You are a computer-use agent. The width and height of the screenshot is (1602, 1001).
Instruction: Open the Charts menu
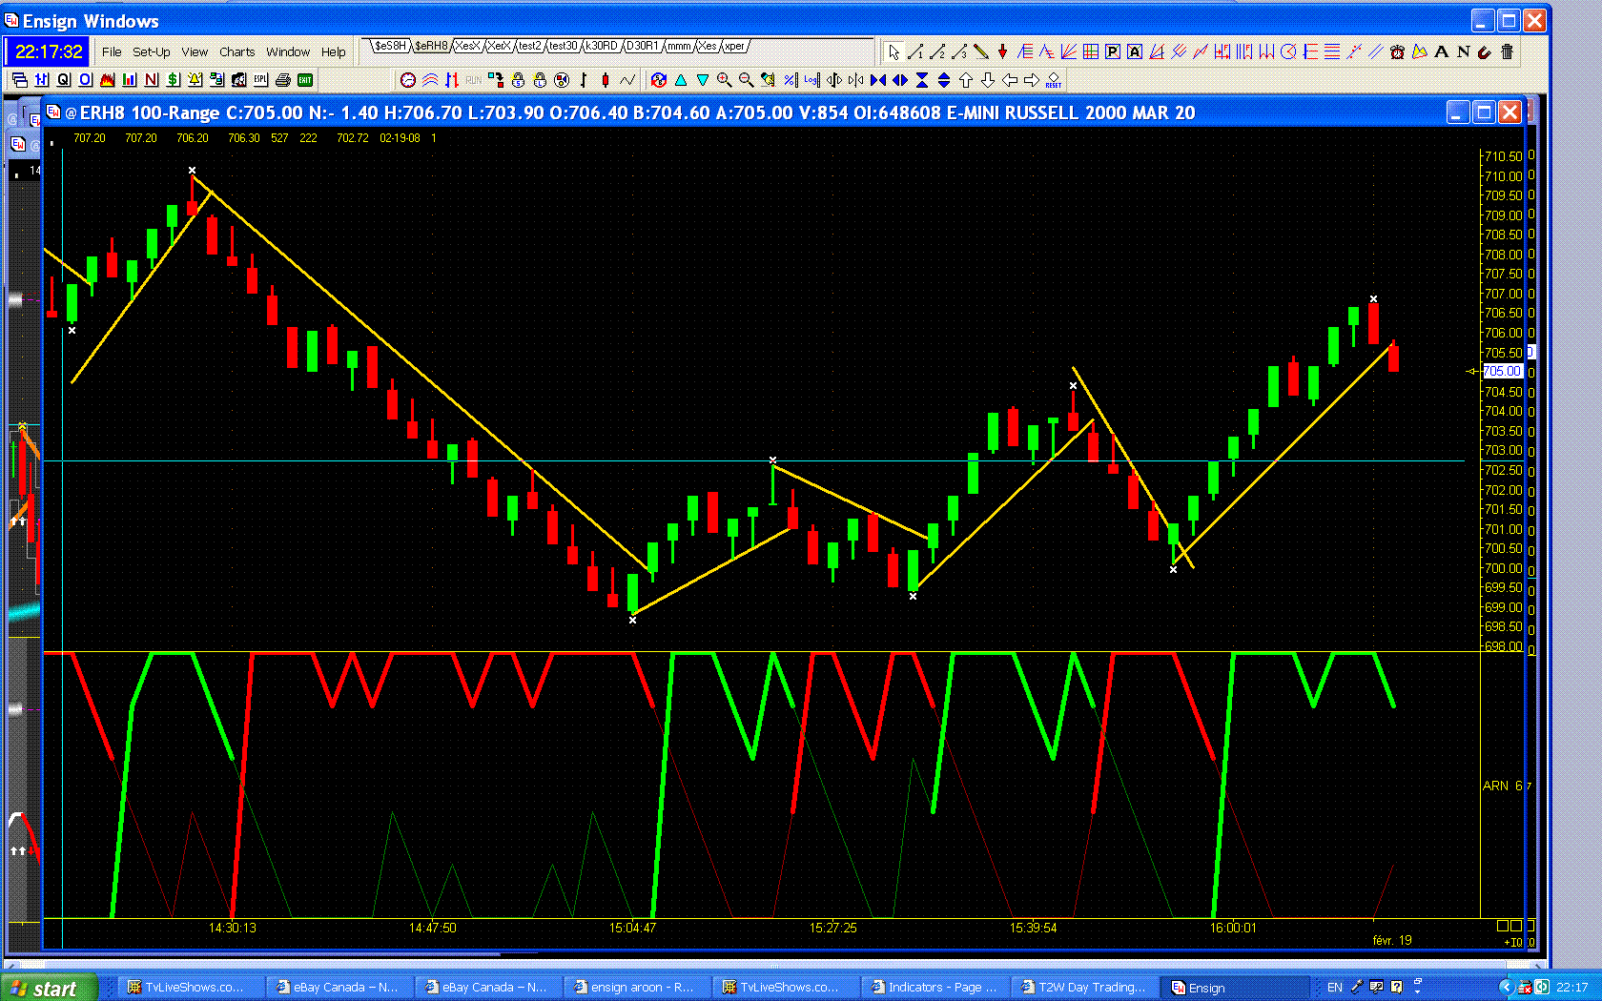coord(236,51)
